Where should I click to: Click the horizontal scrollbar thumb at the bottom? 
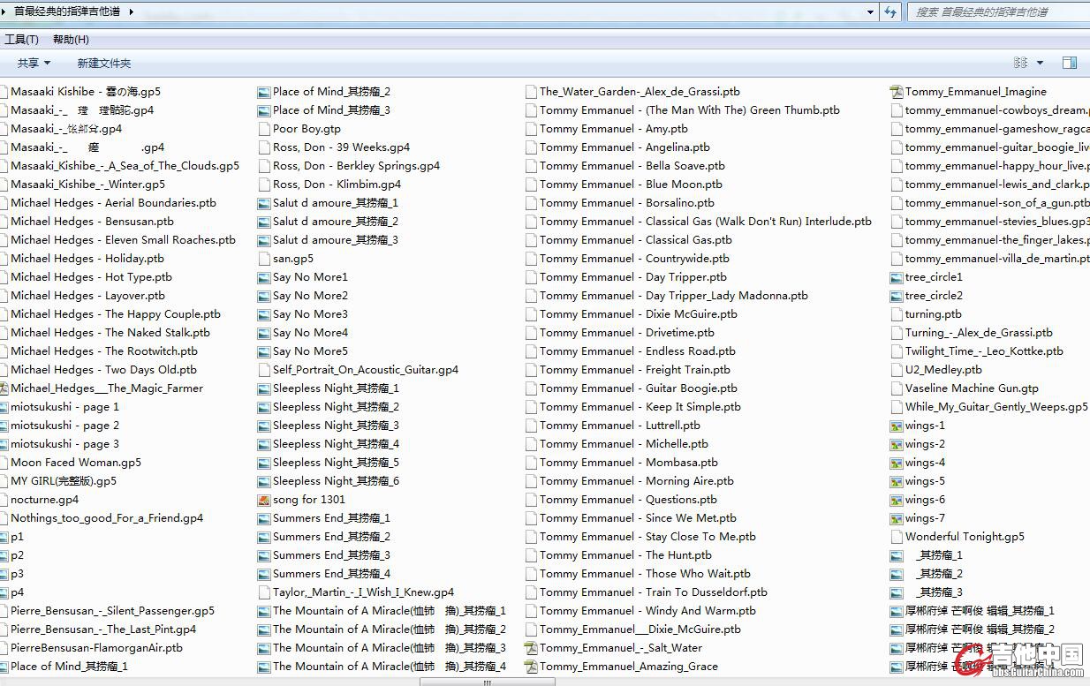[487, 682]
